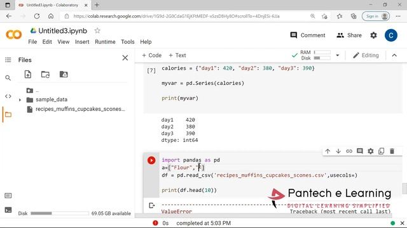Viewport: 407px width, 228px height.
Task: Open command palette icon in sidebar
Action: pyautogui.click(x=8, y=196)
